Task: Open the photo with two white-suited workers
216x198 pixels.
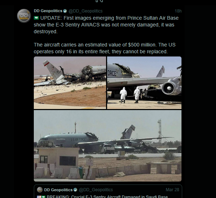Action: [x=144, y=83]
